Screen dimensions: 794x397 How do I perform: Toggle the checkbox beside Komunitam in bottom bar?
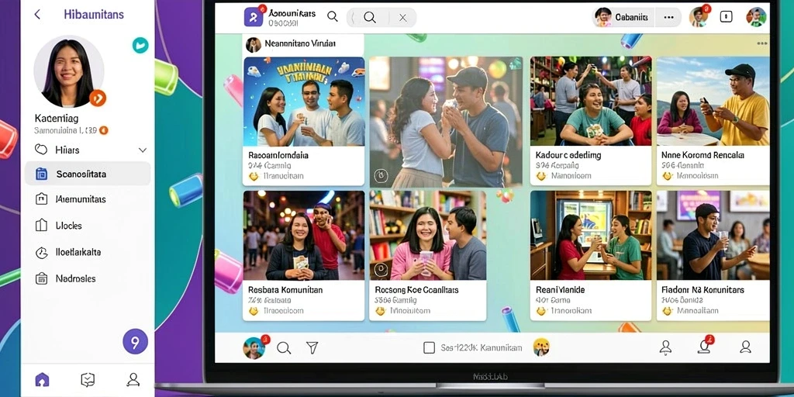(429, 347)
